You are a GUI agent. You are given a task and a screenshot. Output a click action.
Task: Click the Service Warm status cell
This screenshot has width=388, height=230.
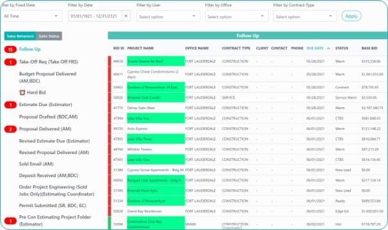346,98
